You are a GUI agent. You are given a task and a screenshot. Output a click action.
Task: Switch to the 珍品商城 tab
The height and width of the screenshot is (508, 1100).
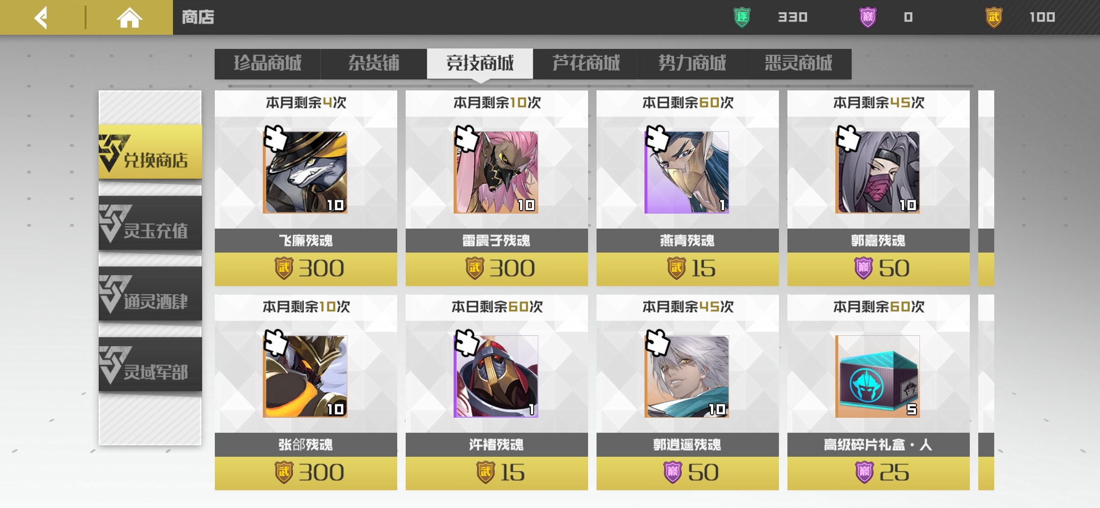pyautogui.click(x=267, y=63)
